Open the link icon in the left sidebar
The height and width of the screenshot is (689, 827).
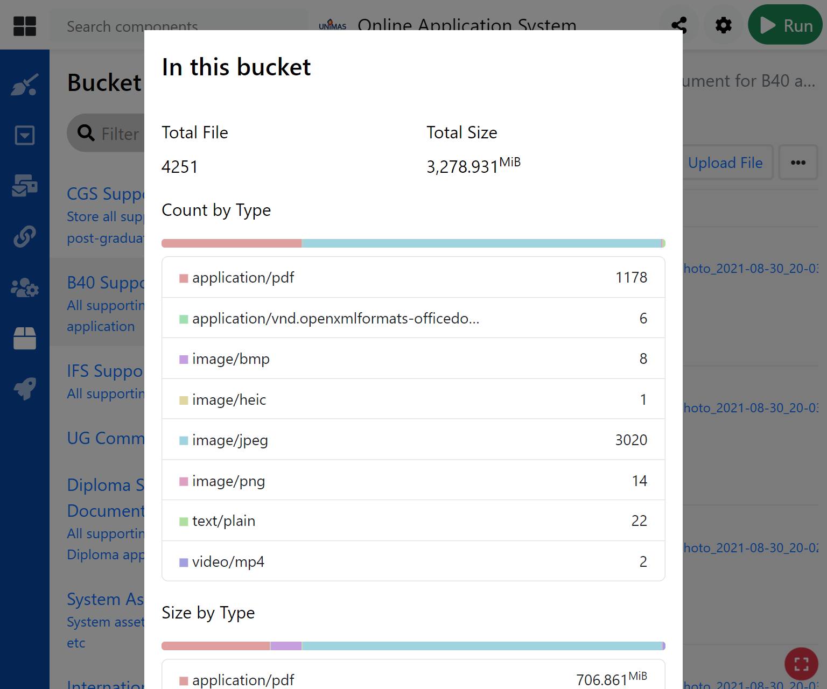25,236
